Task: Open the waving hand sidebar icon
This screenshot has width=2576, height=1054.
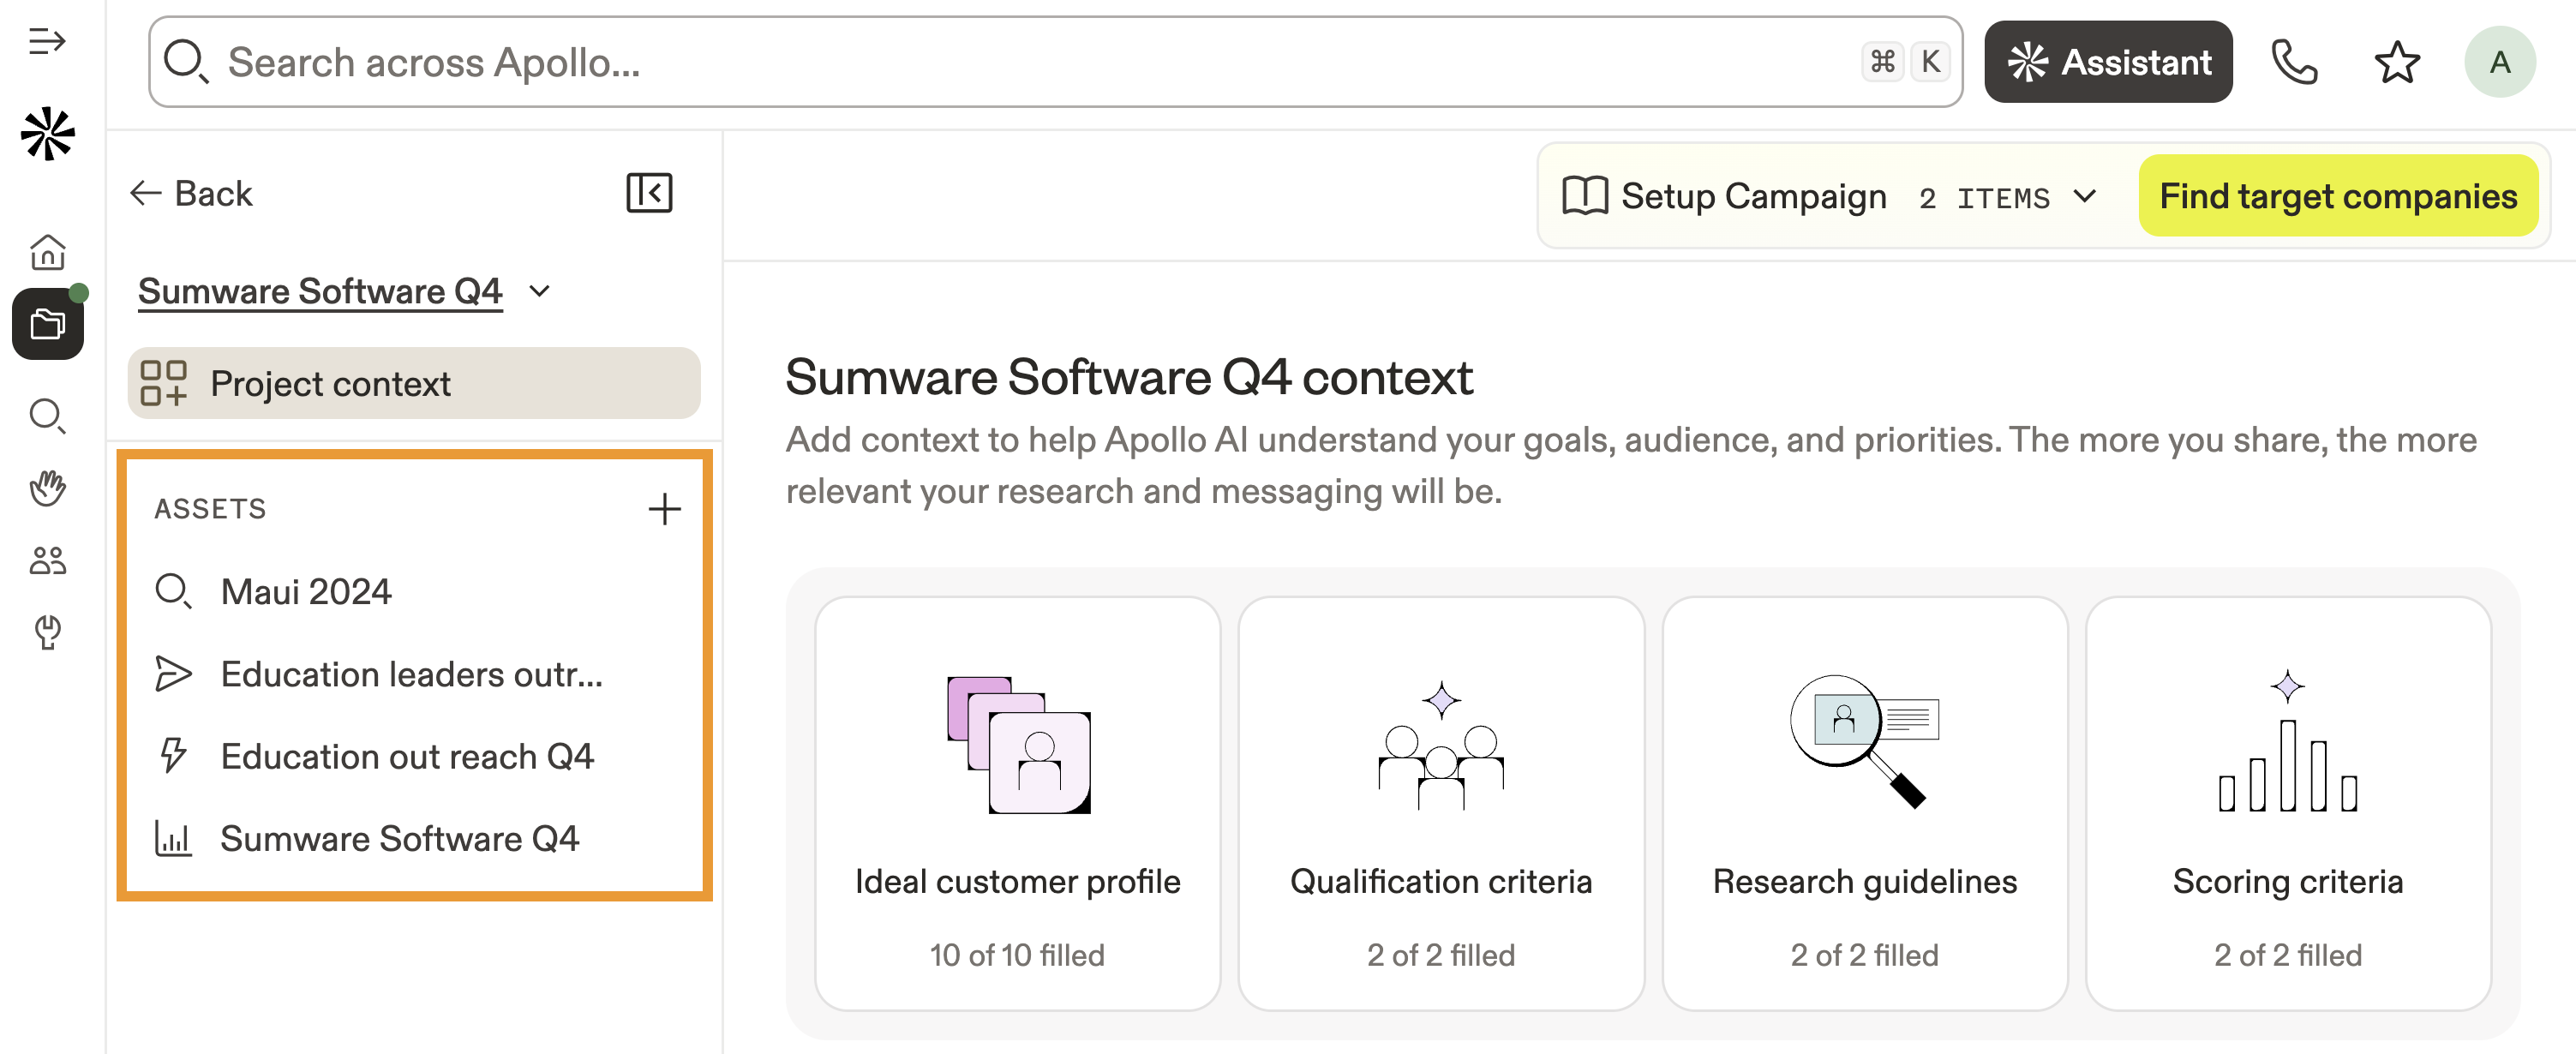Action: 47,488
